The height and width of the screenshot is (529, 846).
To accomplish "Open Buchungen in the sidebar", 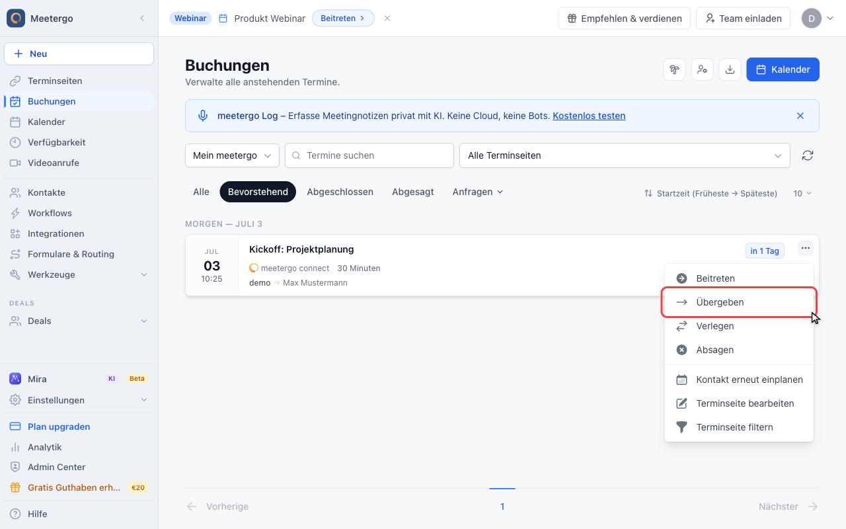I will pos(79,101).
